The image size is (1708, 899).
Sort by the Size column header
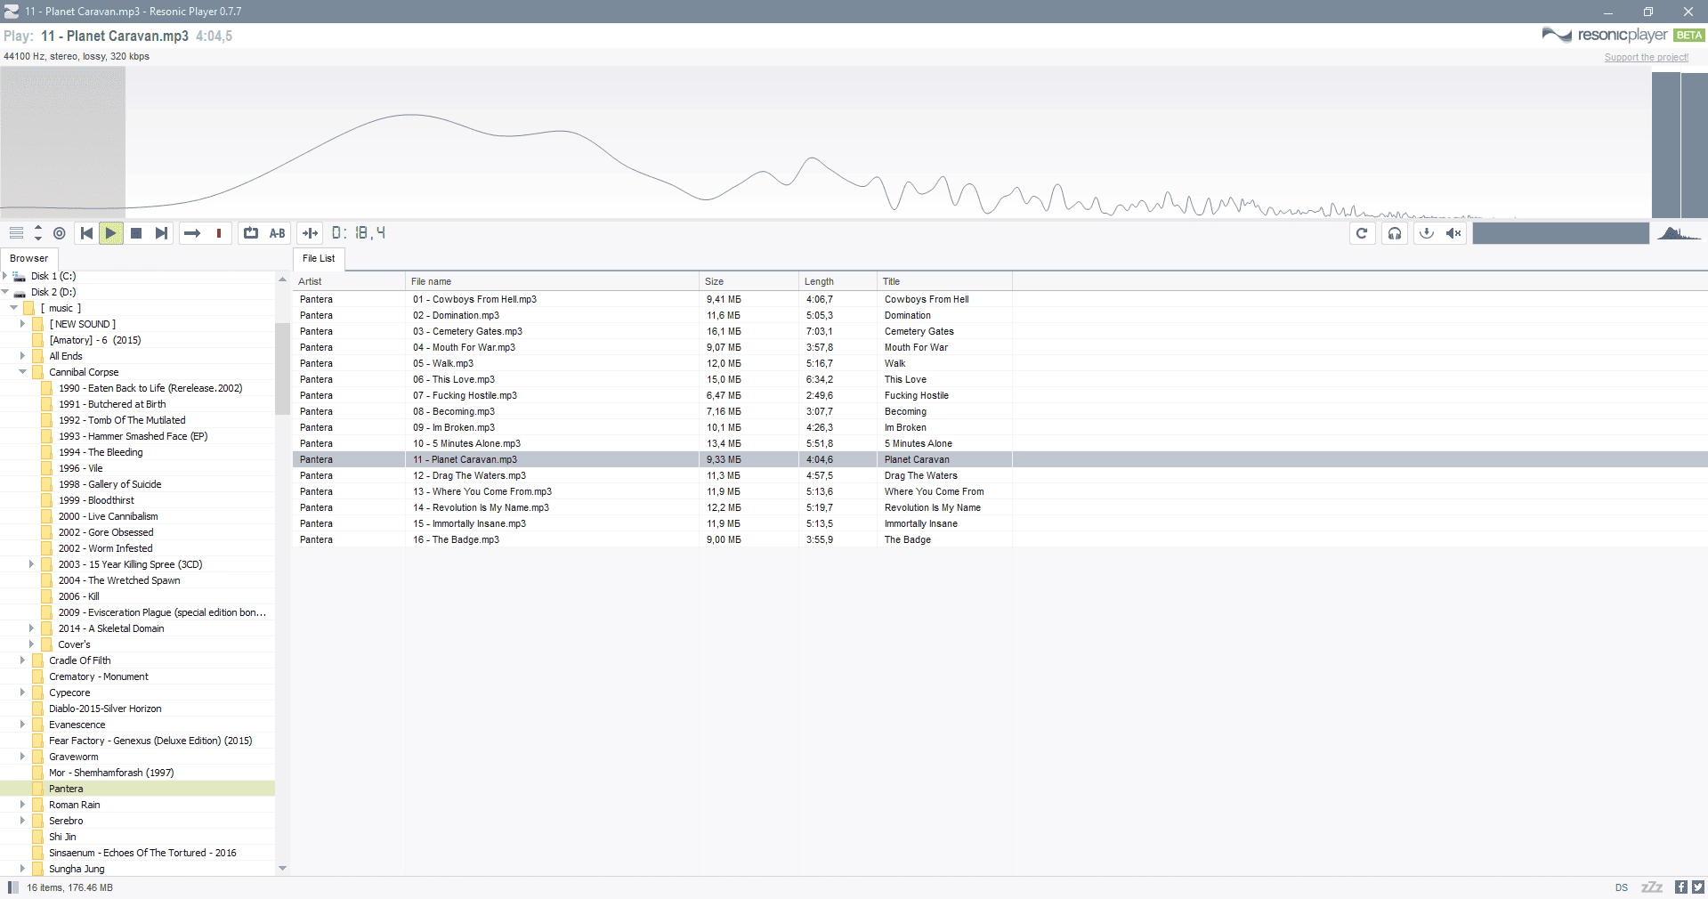(749, 281)
